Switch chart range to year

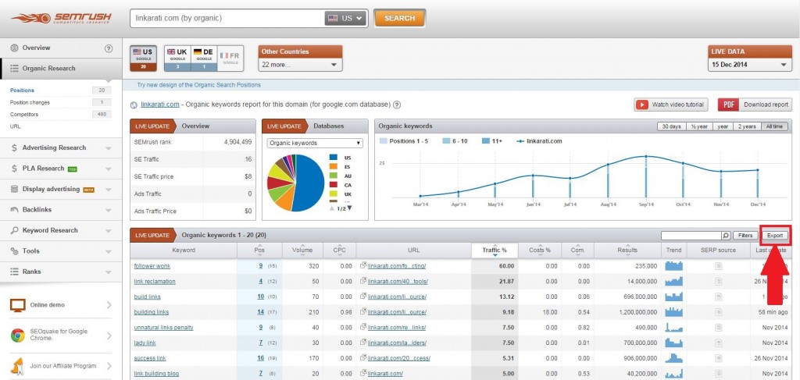coord(723,126)
